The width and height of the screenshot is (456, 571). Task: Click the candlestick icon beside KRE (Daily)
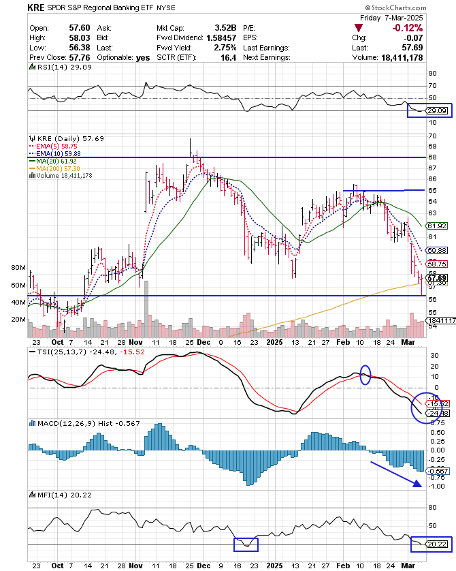coord(33,139)
